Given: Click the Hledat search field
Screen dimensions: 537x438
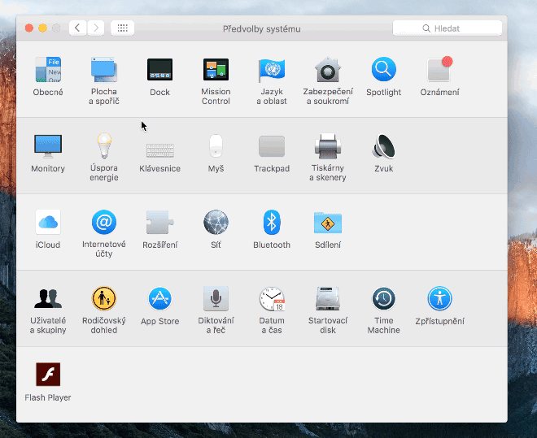Looking at the screenshot, I should click(447, 28).
